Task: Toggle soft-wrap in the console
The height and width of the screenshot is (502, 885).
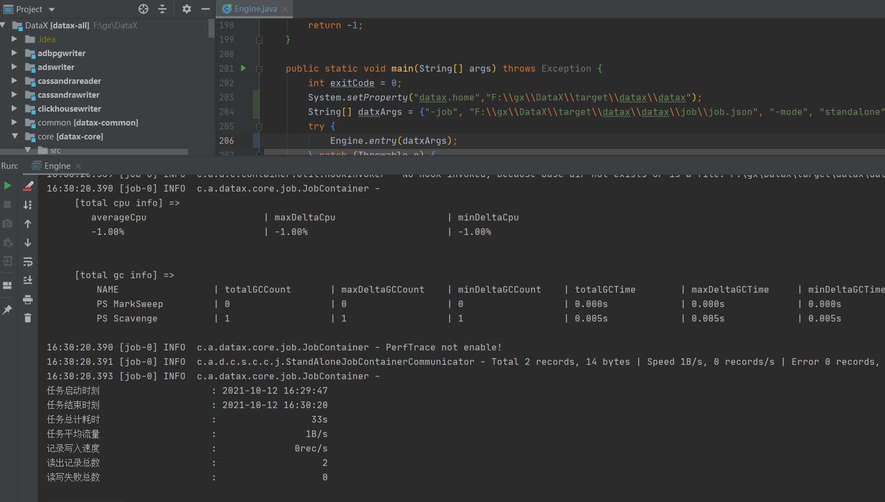Action: (x=28, y=262)
